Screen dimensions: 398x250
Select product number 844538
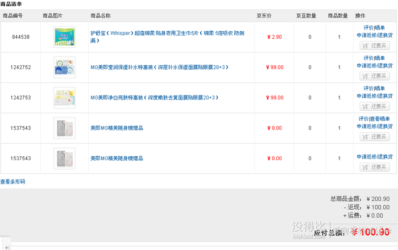tap(21, 37)
